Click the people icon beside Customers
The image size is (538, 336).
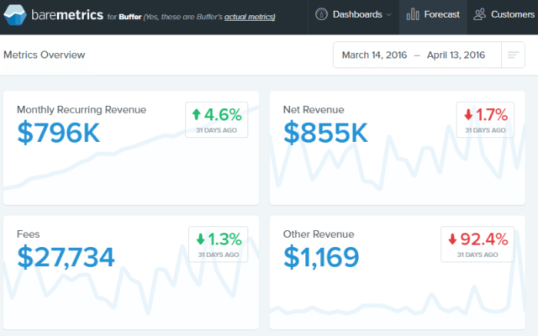[x=480, y=14]
